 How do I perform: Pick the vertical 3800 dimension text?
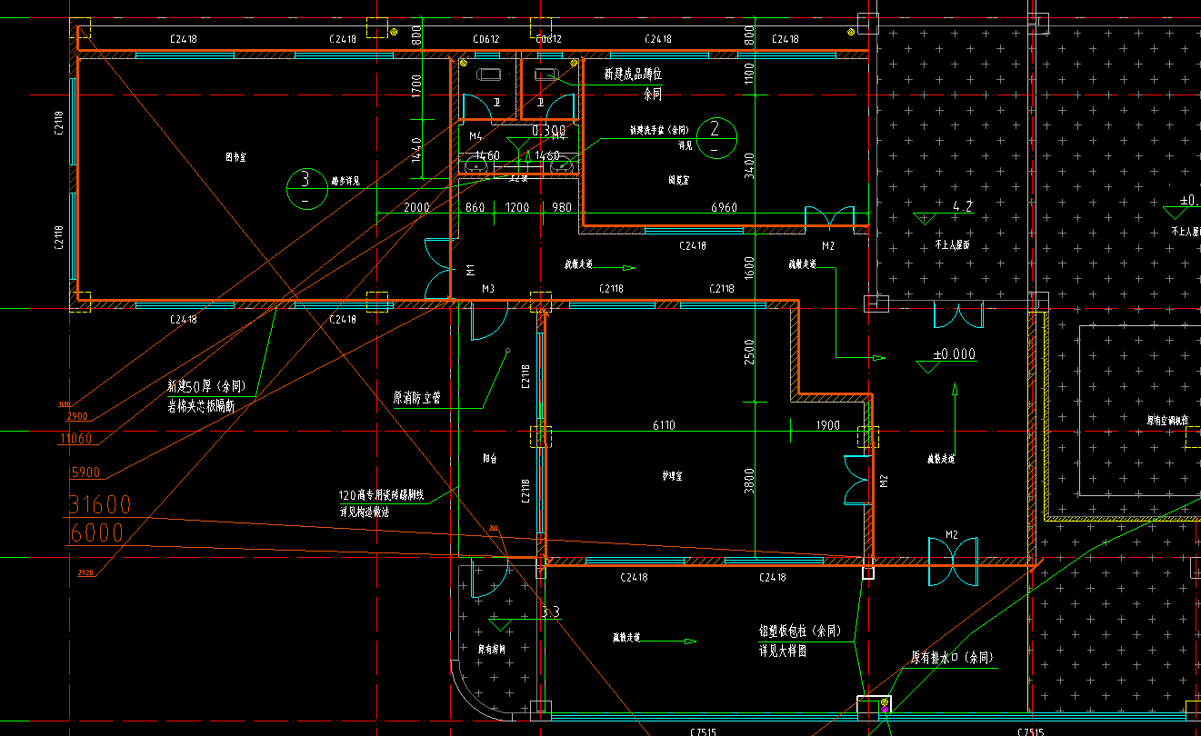point(749,480)
